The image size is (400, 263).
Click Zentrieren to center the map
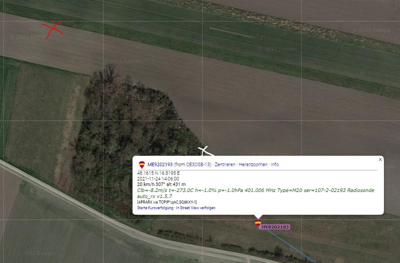tap(224, 164)
